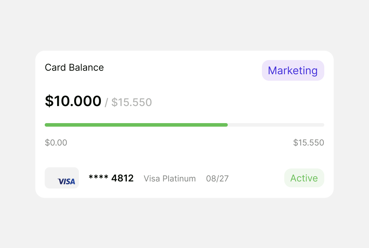Click the green progress bar
Viewport: 369px width, 248px height.
135,125
